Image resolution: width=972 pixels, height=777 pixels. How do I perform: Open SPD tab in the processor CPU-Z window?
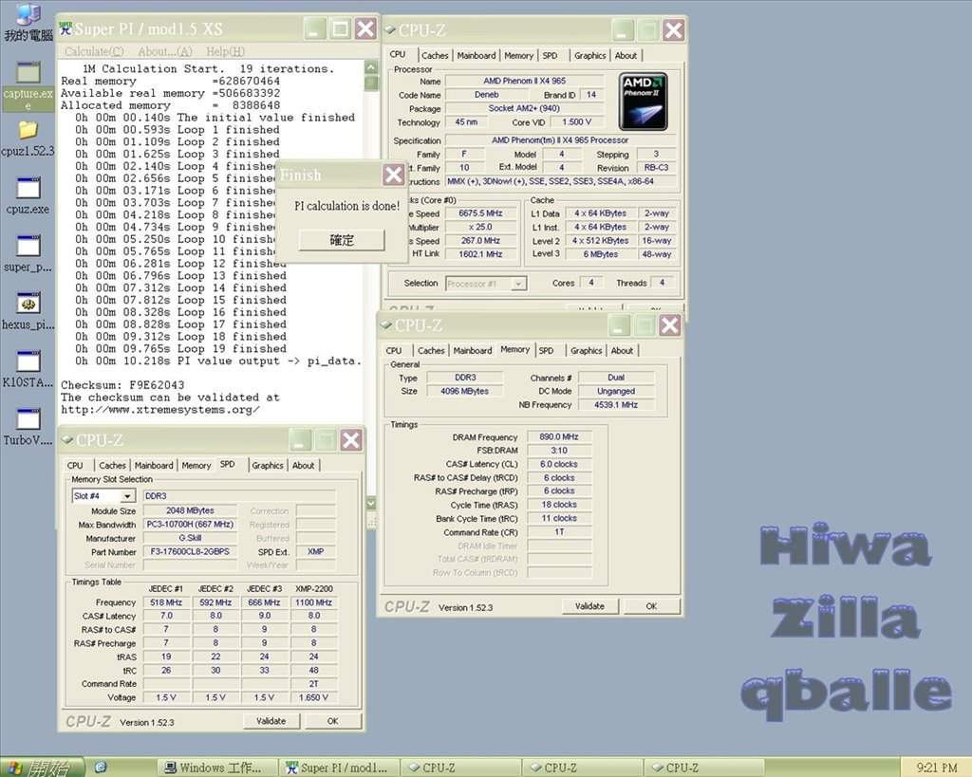point(550,56)
